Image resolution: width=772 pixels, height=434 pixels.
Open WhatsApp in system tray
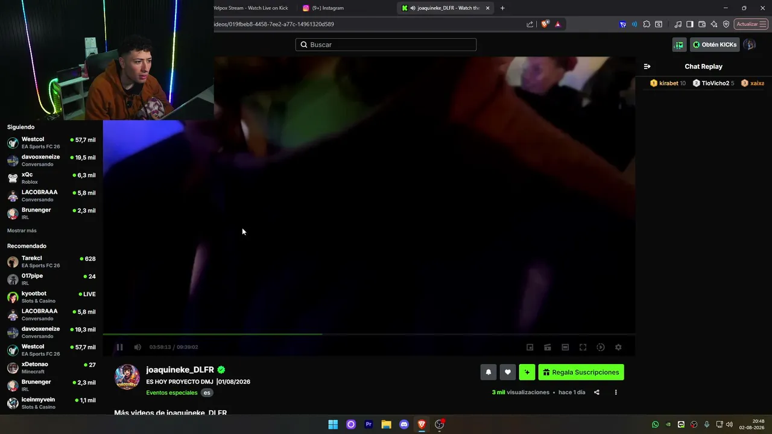click(x=656, y=424)
